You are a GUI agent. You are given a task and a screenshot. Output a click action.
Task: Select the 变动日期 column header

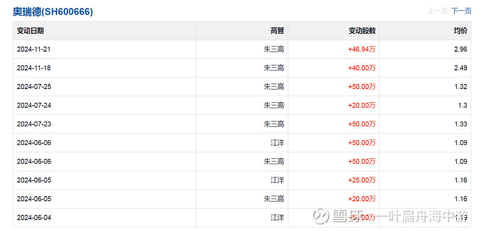tap(30, 31)
